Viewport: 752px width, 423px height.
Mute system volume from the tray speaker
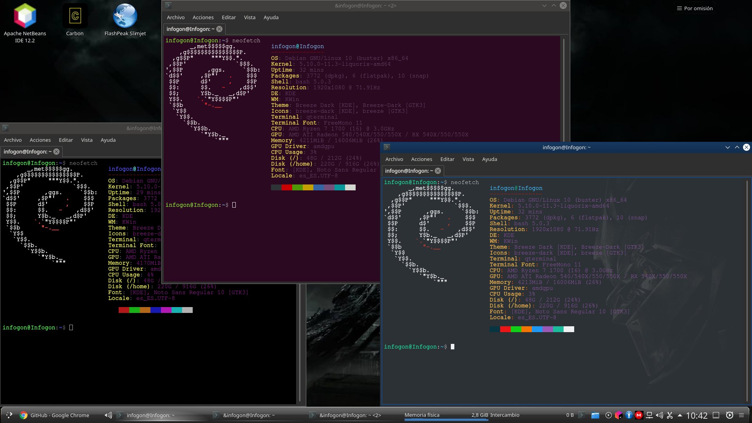tap(660, 415)
